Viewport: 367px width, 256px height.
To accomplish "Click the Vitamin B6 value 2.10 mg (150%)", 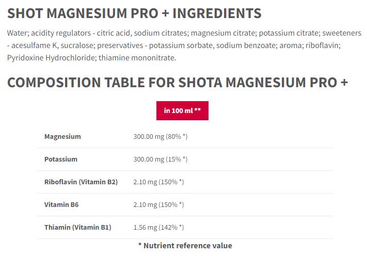I will [158, 205].
